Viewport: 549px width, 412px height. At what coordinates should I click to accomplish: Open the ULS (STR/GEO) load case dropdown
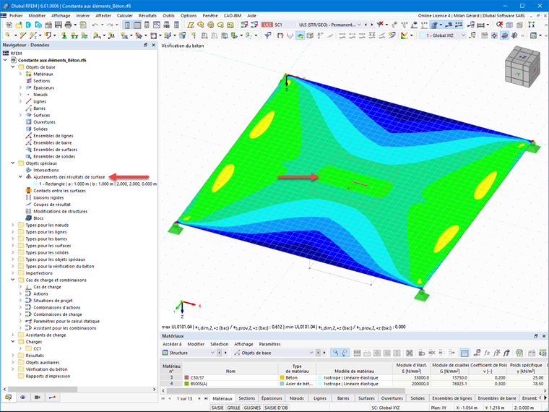(x=359, y=25)
